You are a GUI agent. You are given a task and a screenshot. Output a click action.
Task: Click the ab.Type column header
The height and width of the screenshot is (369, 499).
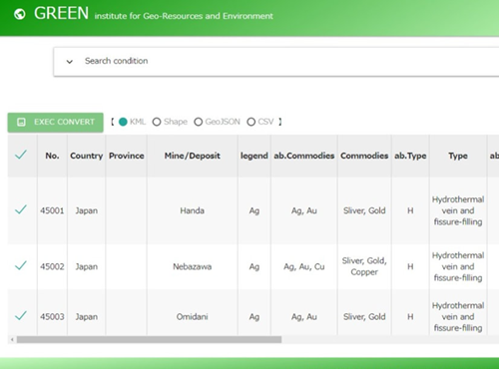pos(410,156)
